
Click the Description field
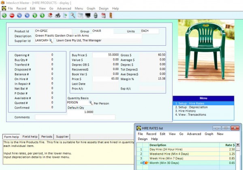pyautogui.click(x=88, y=36)
